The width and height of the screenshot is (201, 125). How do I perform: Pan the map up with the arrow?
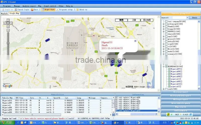tap(8, 20)
